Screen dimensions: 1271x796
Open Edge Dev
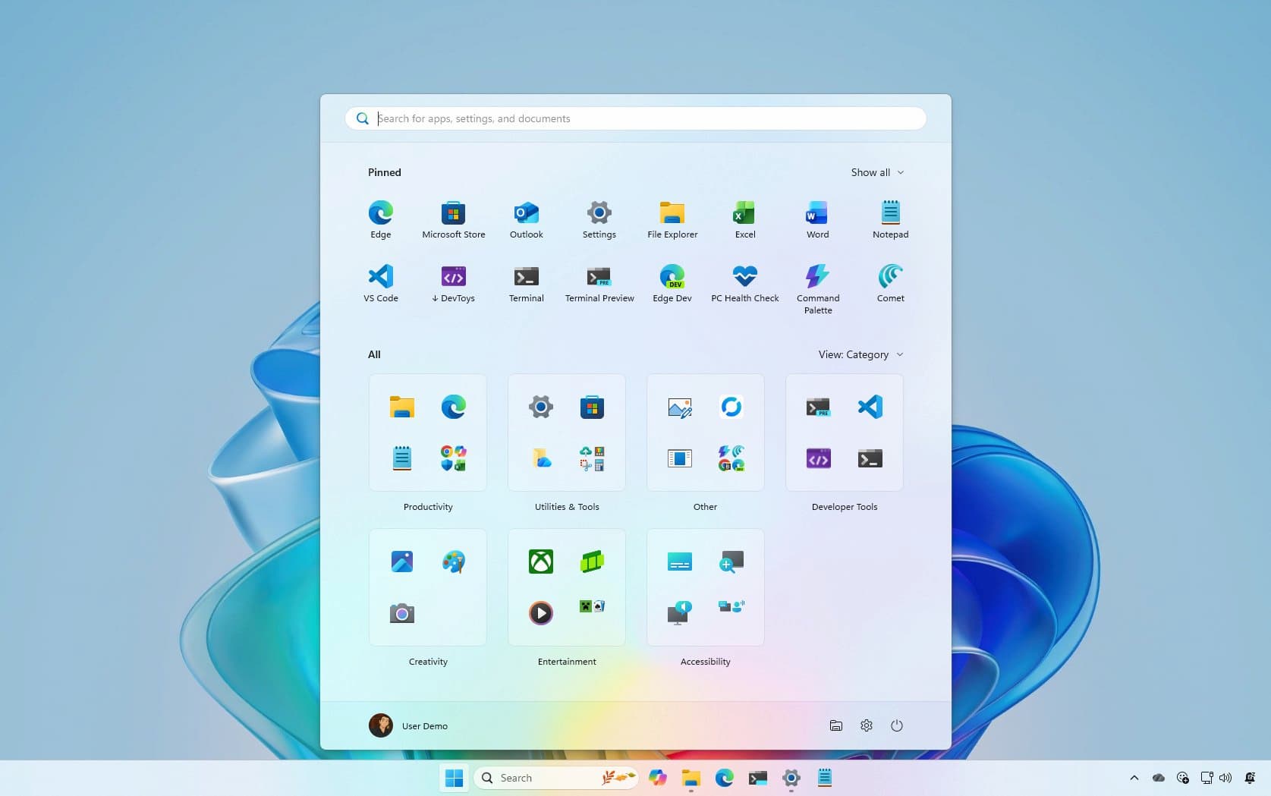coord(672,282)
